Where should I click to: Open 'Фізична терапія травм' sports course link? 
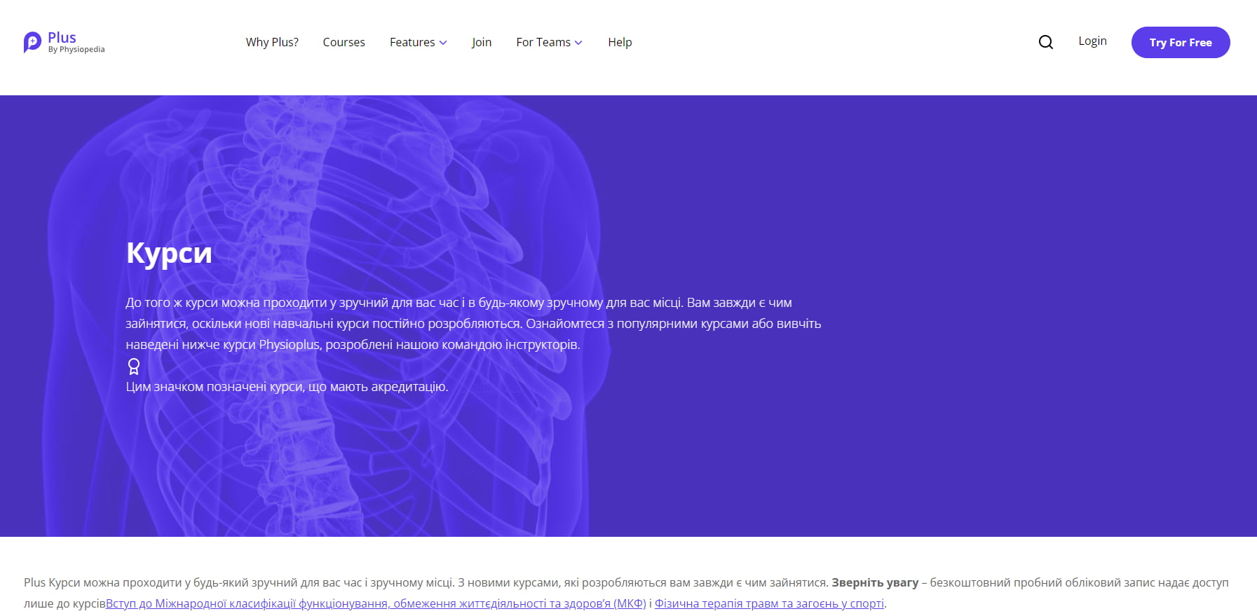(x=768, y=603)
